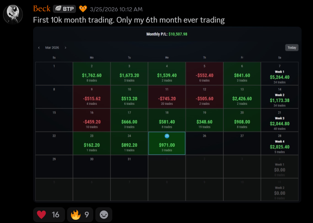This screenshot has height=223, width=313.
Task: Select March 9 cell with -$515.62
Action: coord(92,97)
